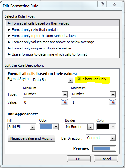The width and height of the screenshot is (125, 168).
Task: Click the Negative Value and Axis button
Action: pyautogui.click(x=31, y=138)
